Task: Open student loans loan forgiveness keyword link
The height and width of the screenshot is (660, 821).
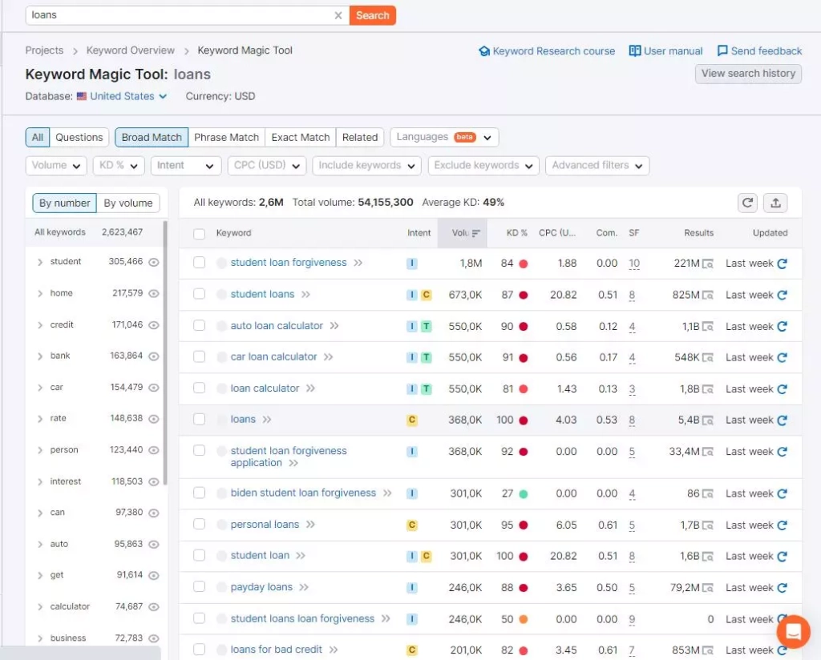Action: coord(302,618)
